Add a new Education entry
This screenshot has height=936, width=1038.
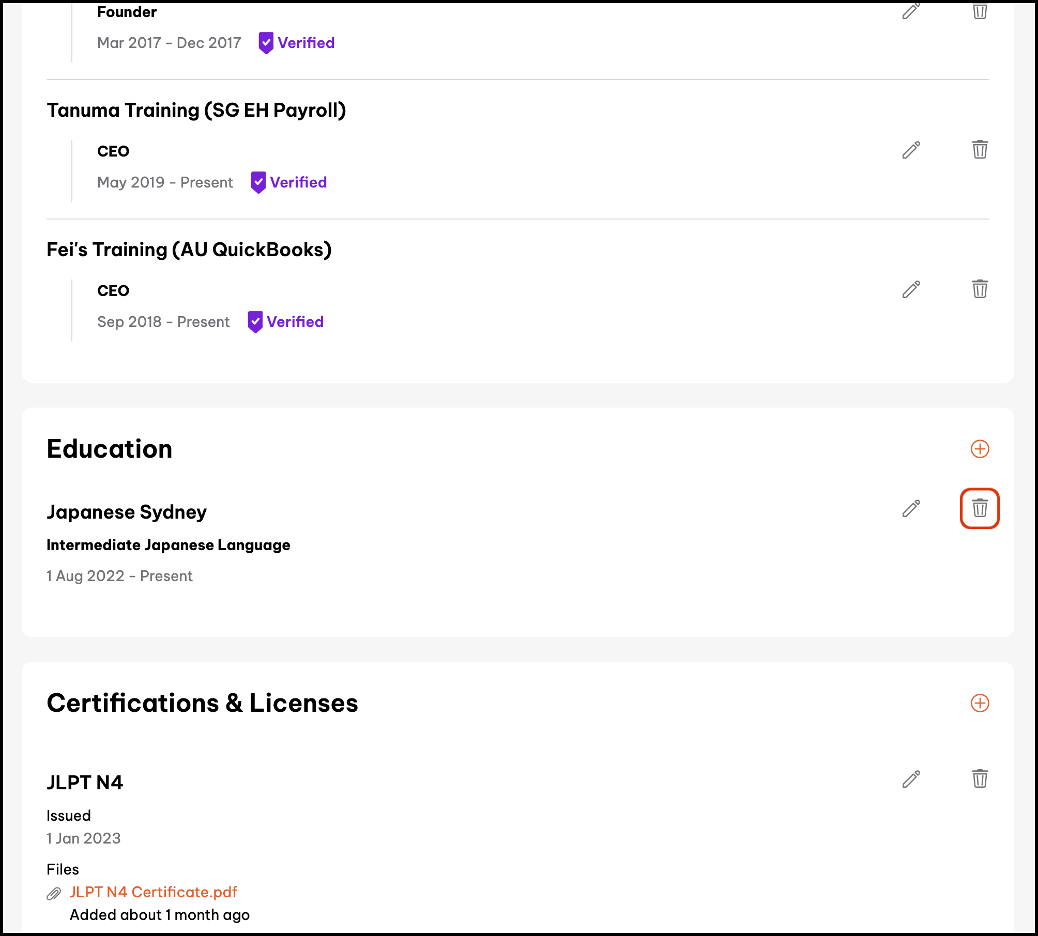point(980,449)
